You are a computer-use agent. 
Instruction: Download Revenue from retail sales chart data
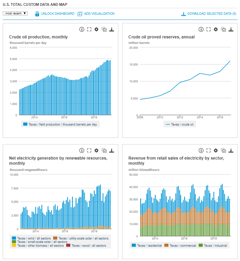point(231,151)
